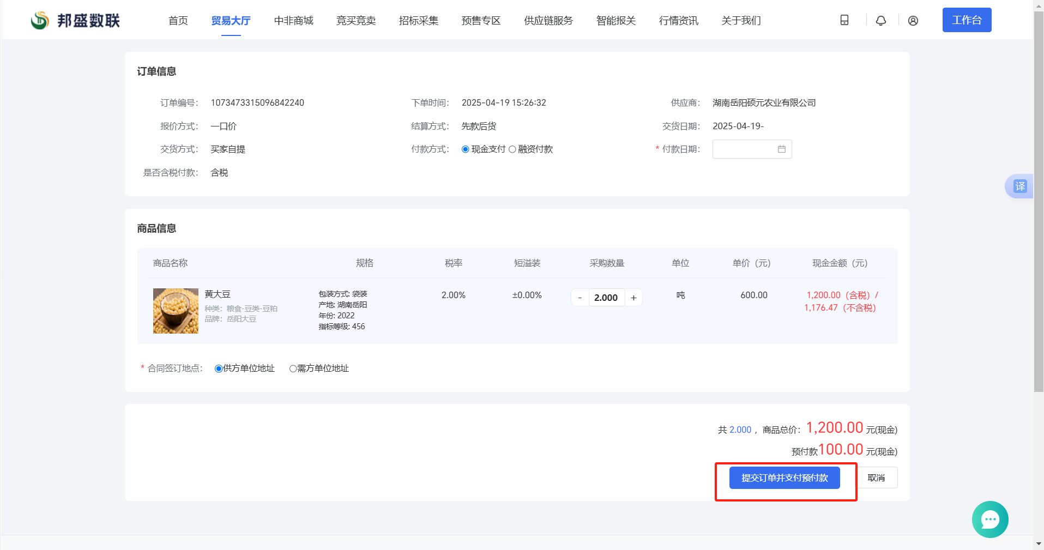Click the 邦盛数联 logo
This screenshot has height=550, width=1044.
tap(75, 20)
